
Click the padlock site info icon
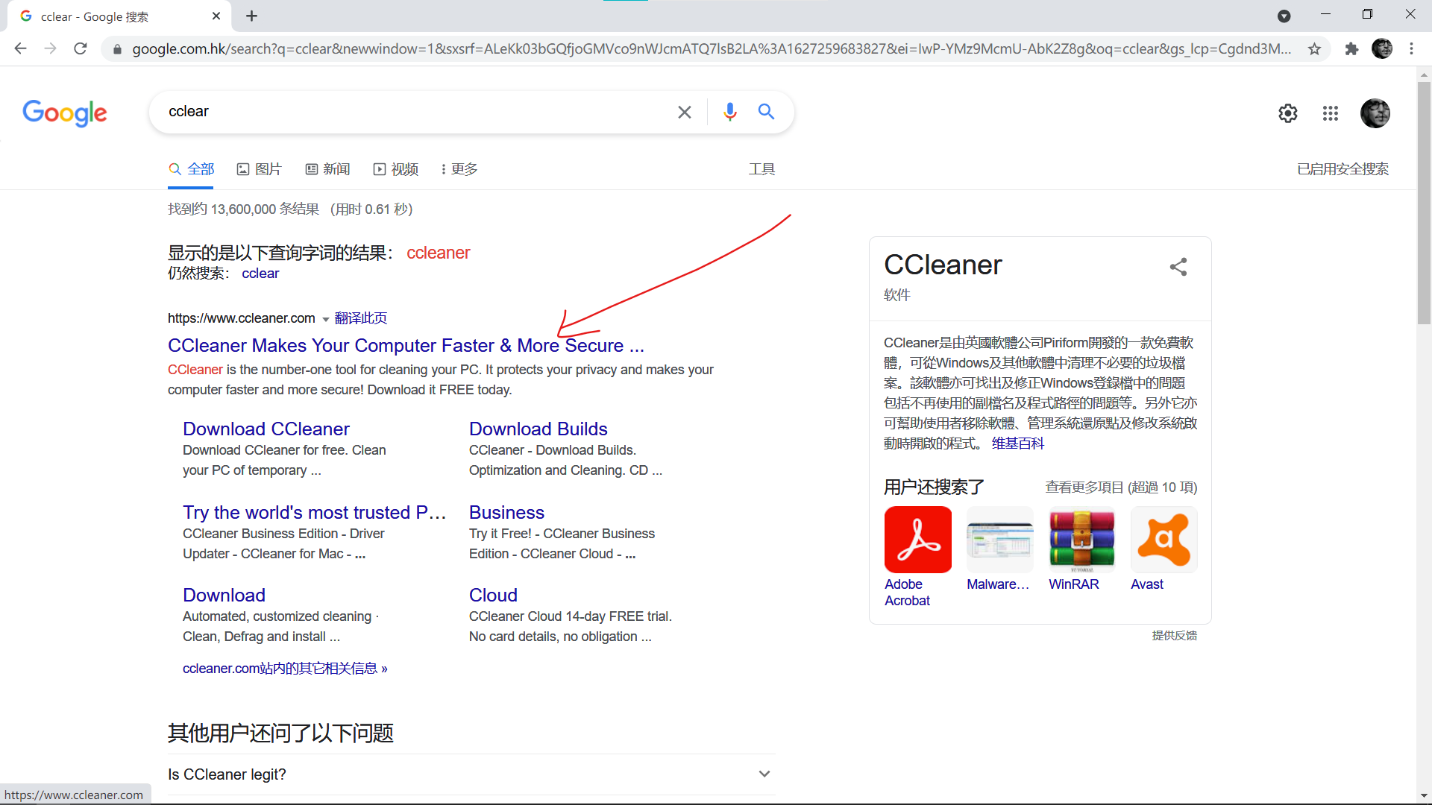(117, 49)
